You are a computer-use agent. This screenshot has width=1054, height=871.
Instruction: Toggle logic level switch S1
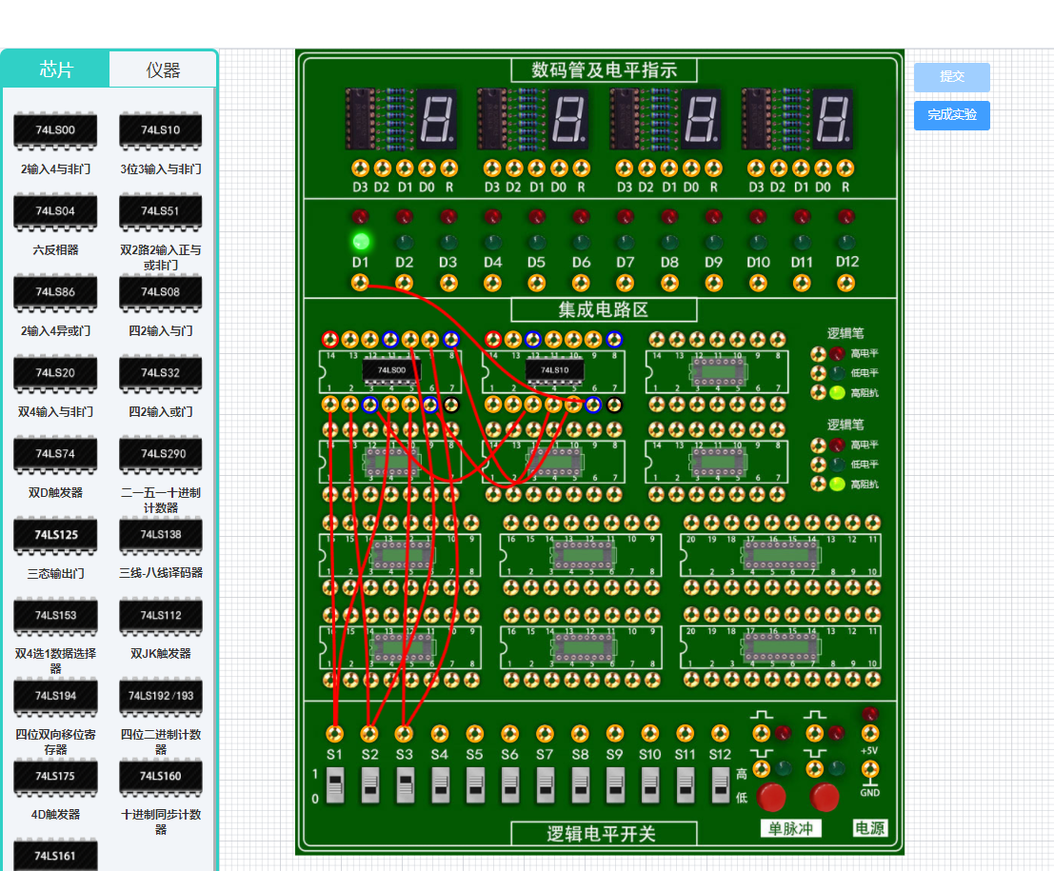point(335,786)
